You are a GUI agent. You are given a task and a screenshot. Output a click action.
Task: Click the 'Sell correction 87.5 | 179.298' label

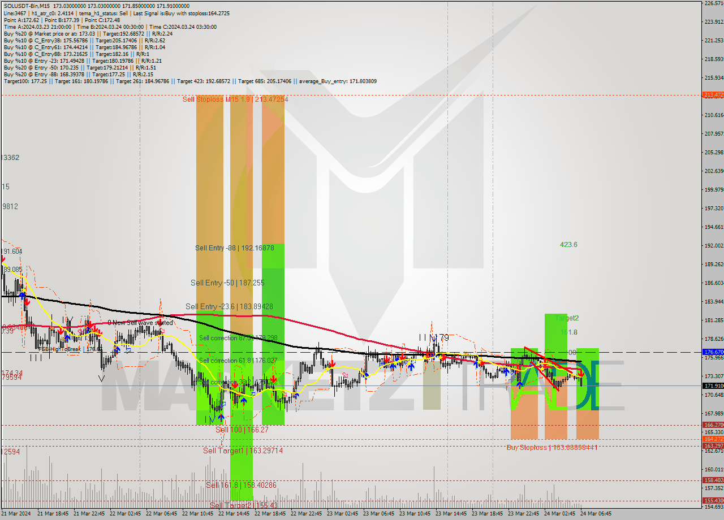238,338
